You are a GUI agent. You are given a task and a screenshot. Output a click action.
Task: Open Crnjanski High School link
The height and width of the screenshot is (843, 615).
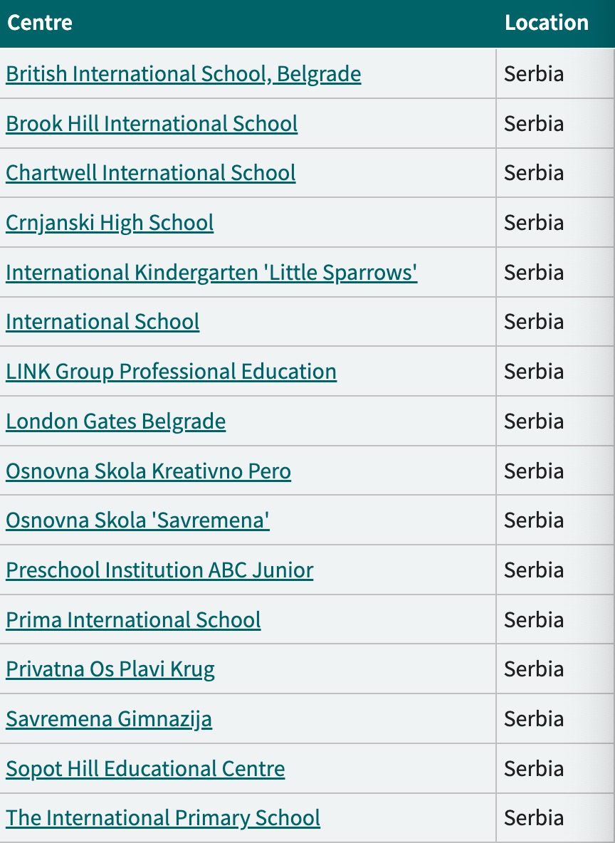[110, 223]
